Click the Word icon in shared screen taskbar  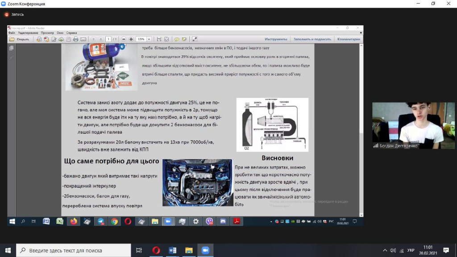[46, 221]
